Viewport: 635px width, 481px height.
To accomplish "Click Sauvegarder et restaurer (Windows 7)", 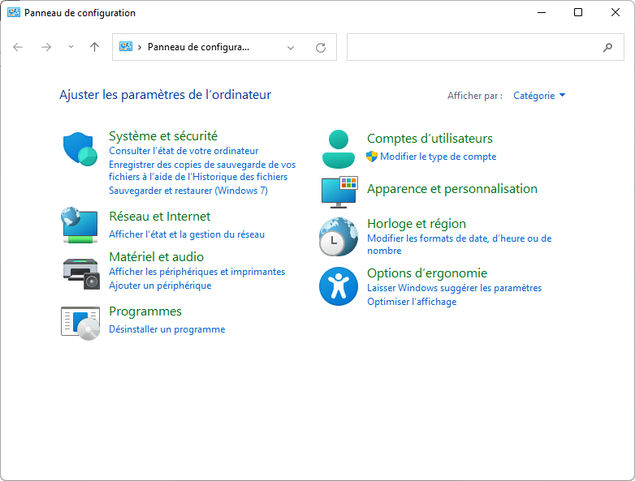I will (x=188, y=191).
